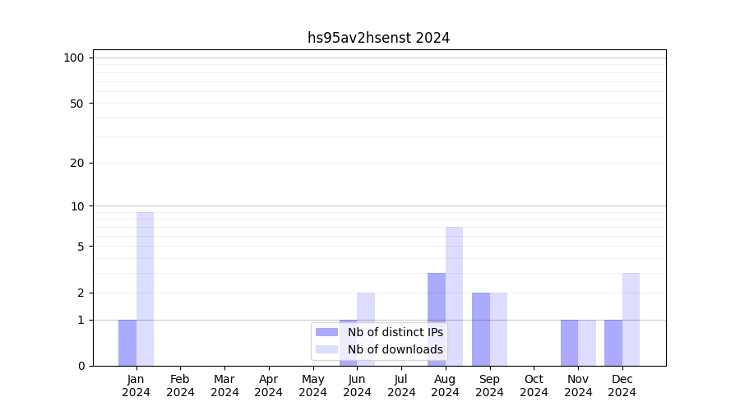Click the 20 tick on y-axis
Viewport: 740px width, 411px height.
(77, 163)
